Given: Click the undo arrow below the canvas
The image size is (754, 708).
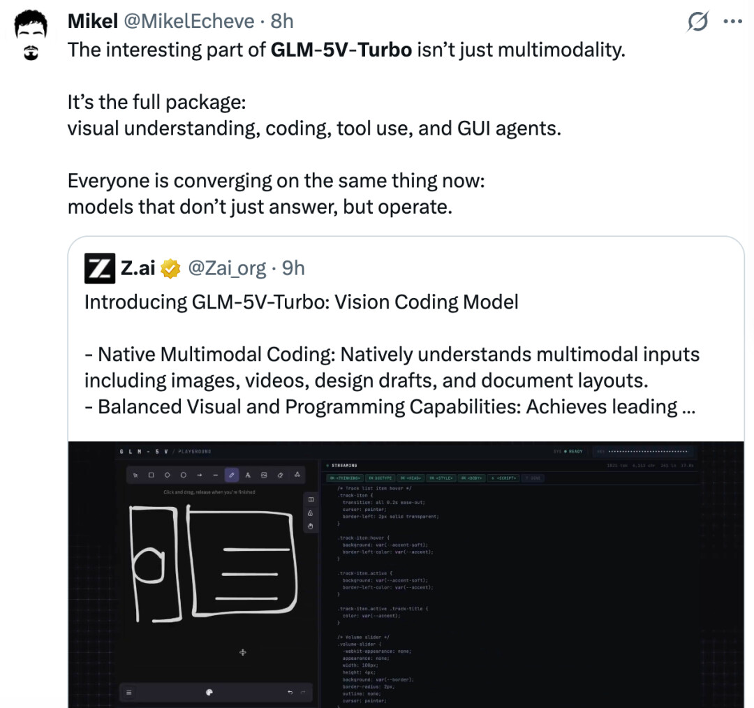Looking at the screenshot, I should point(290,692).
